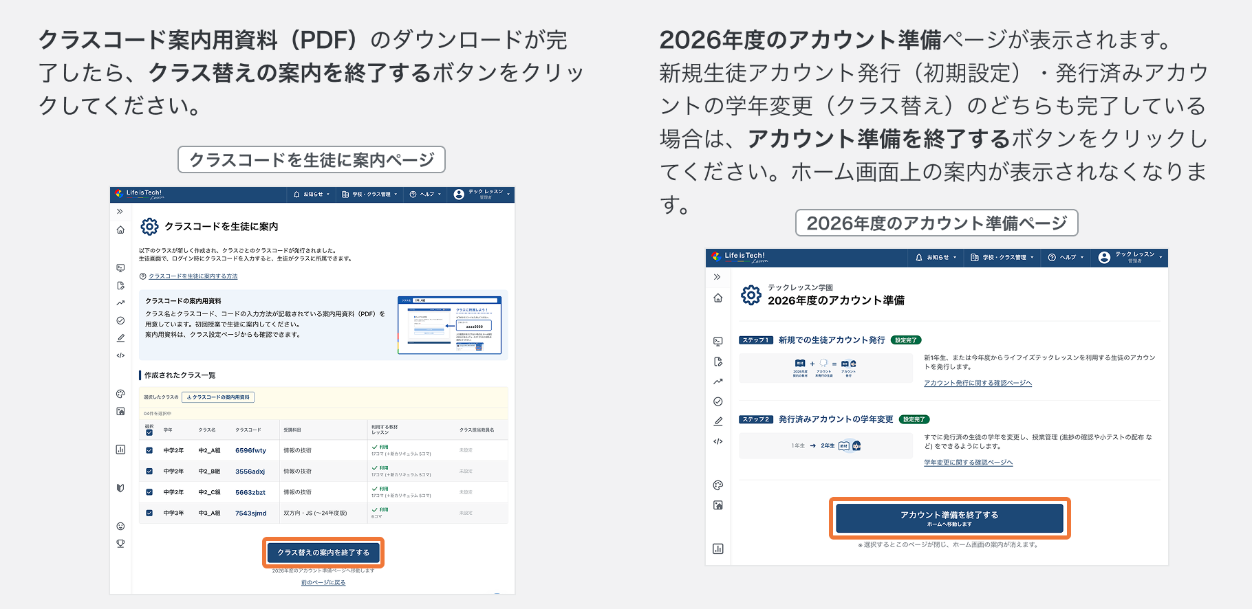Open the check-circle icon in class code page sidebar
The image size is (1252, 609).
pyautogui.click(x=120, y=320)
